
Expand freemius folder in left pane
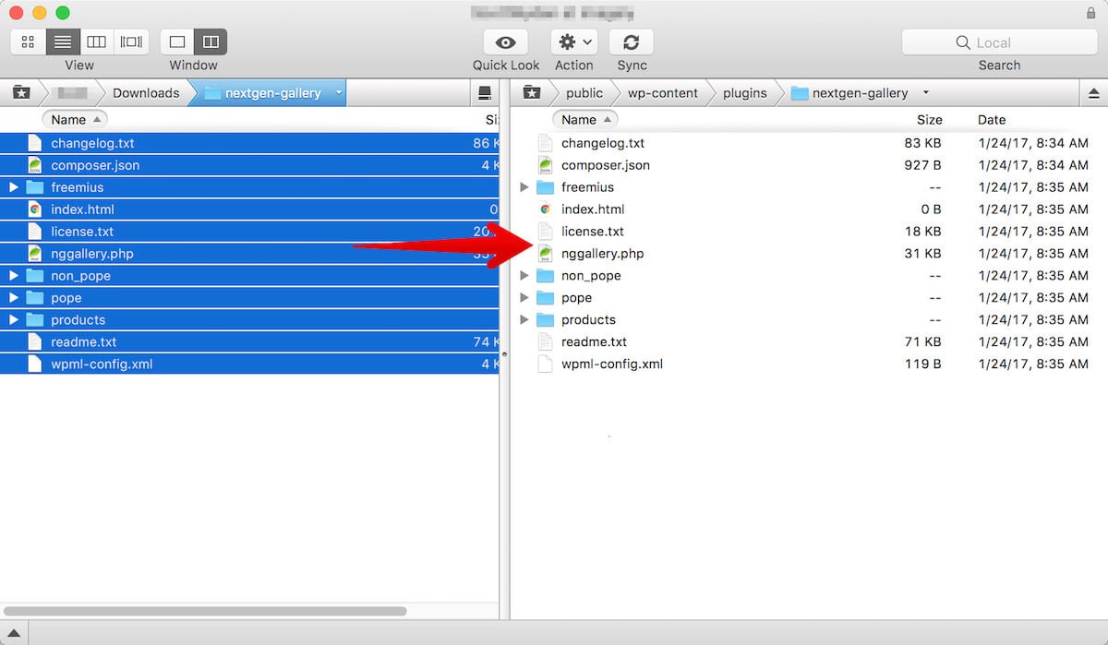point(14,187)
